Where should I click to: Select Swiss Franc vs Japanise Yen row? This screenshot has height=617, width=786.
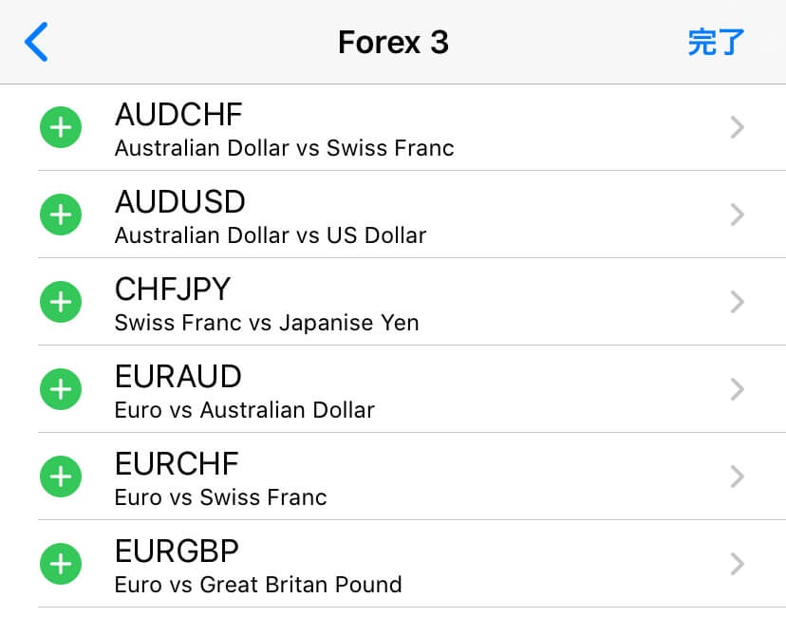[x=412, y=302]
